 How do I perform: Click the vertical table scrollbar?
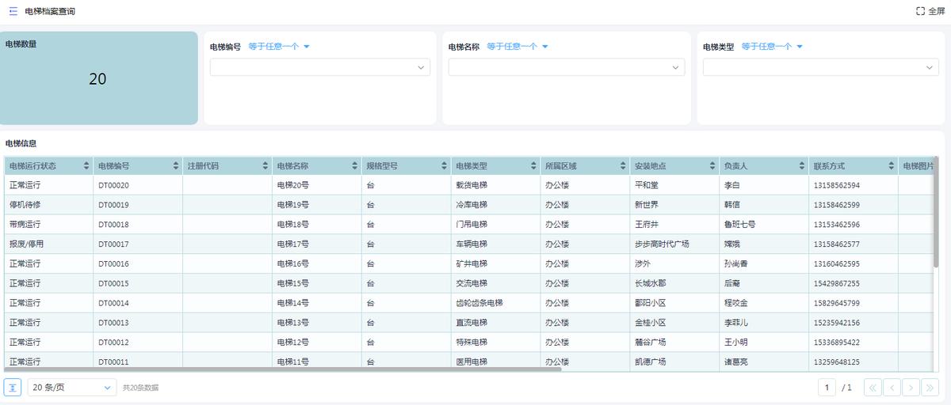click(936, 212)
